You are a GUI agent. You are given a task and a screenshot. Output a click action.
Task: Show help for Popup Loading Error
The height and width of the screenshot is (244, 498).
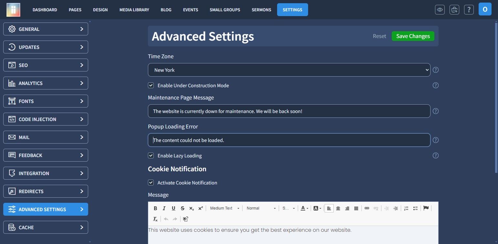pyautogui.click(x=436, y=140)
